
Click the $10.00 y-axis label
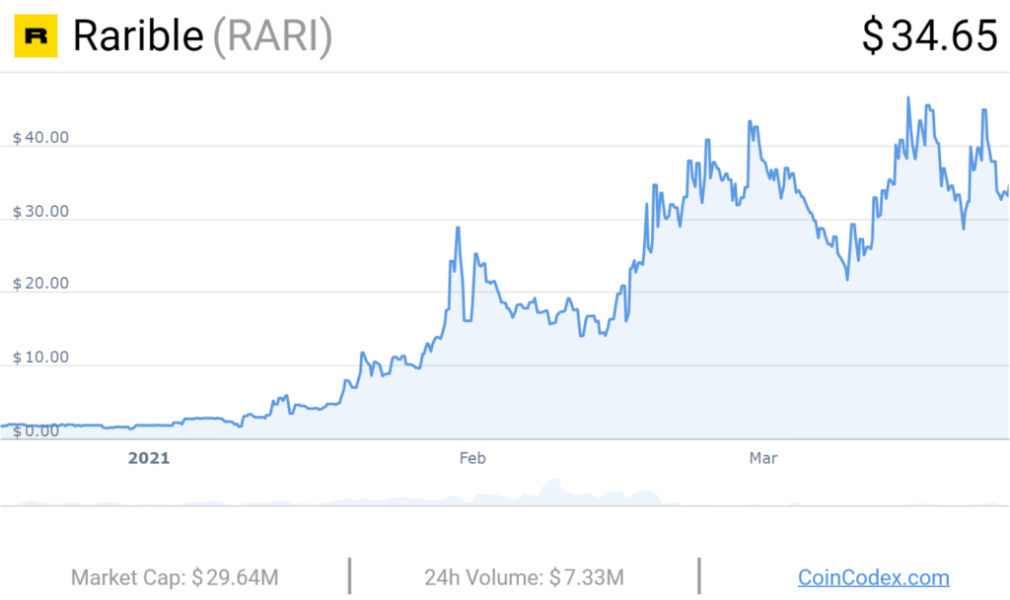point(40,358)
